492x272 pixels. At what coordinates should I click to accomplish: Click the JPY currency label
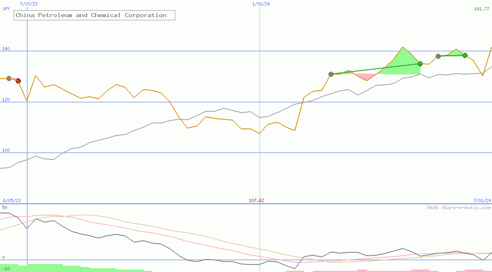click(6, 9)
